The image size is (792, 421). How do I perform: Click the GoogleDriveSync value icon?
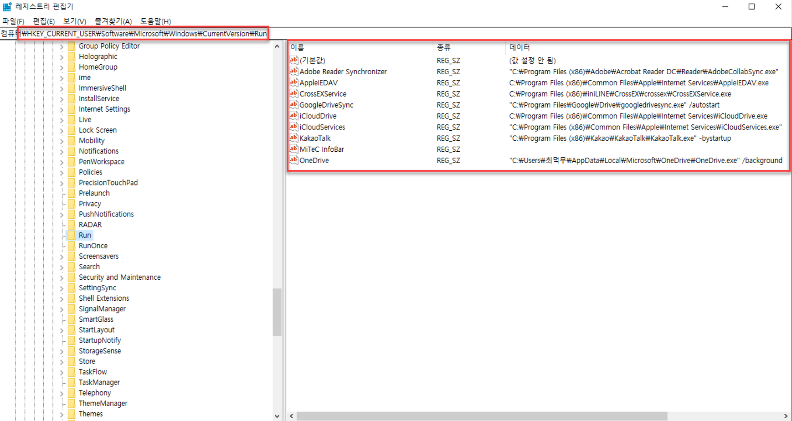click(293, 105)
